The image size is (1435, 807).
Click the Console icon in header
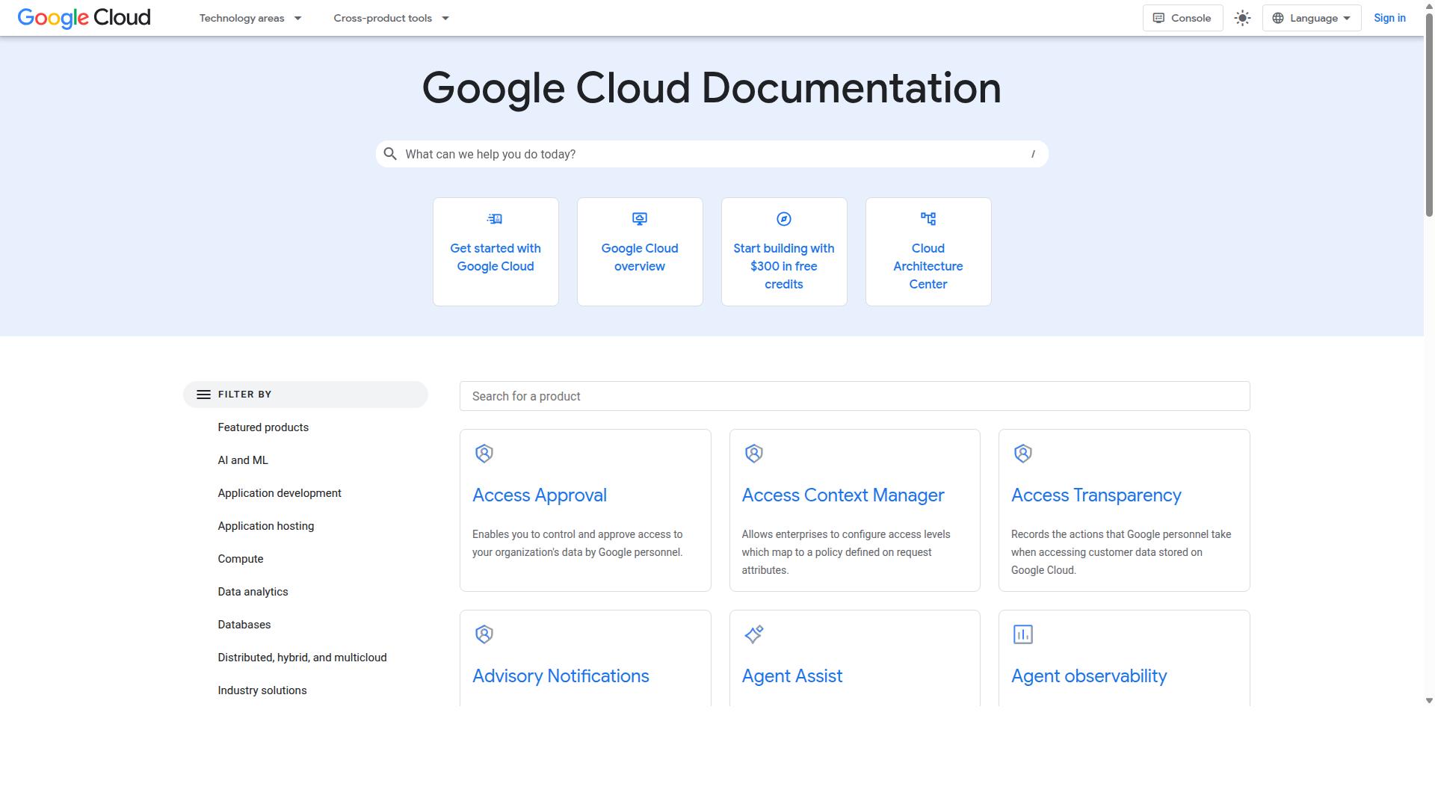1158,18
